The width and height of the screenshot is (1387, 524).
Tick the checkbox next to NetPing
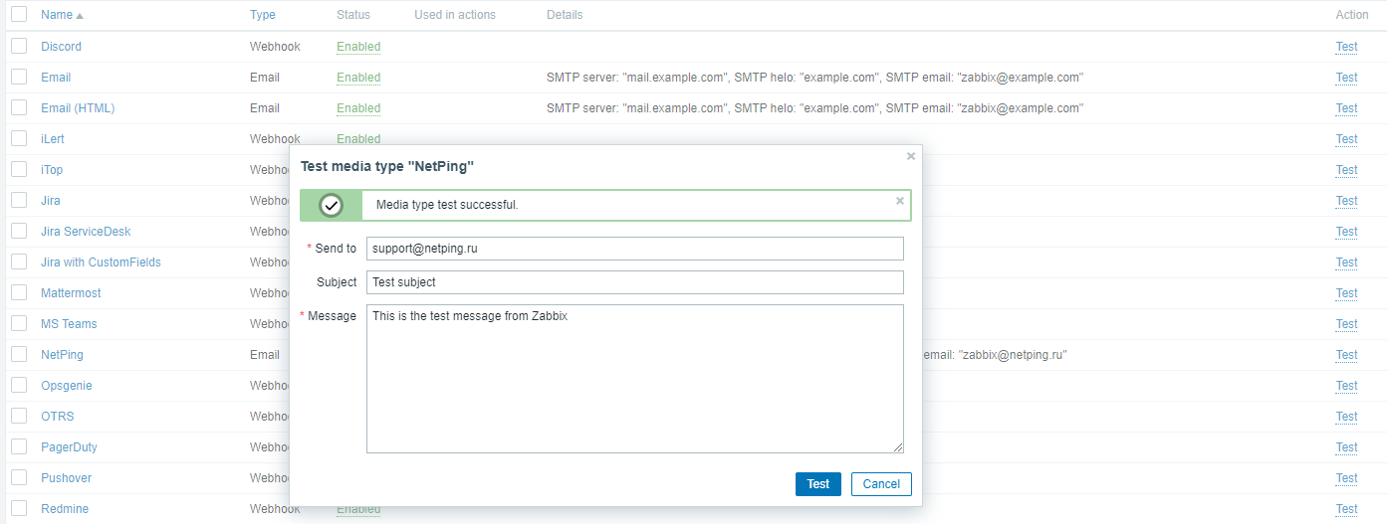19,355
